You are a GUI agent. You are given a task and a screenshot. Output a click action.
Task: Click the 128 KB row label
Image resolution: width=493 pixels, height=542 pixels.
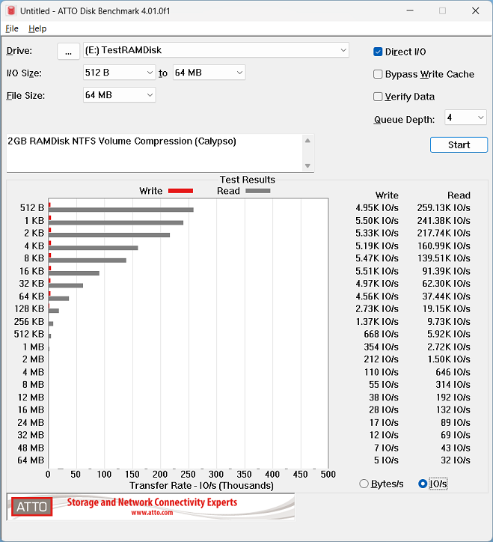tap(29, 308)
